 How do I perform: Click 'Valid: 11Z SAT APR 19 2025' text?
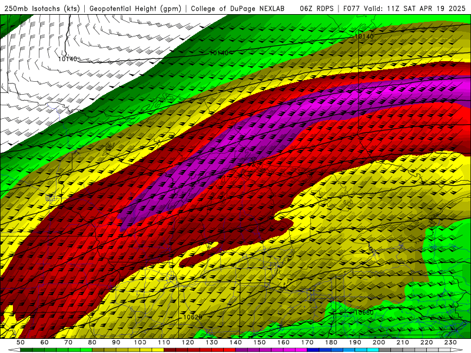(414, 9)
